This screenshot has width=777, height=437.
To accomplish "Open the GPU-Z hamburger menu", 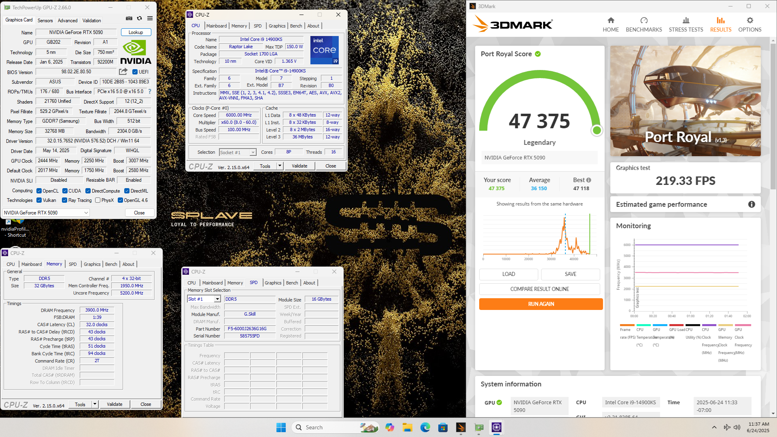I will [x=149, y=18].
